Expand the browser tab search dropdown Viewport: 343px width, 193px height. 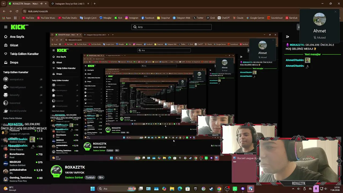(3, 4)
